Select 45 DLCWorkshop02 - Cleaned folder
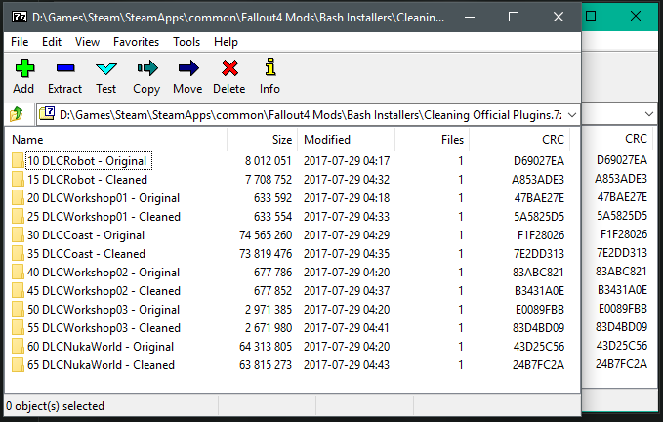This screenshot has width=663, height=422. (104, 291)
